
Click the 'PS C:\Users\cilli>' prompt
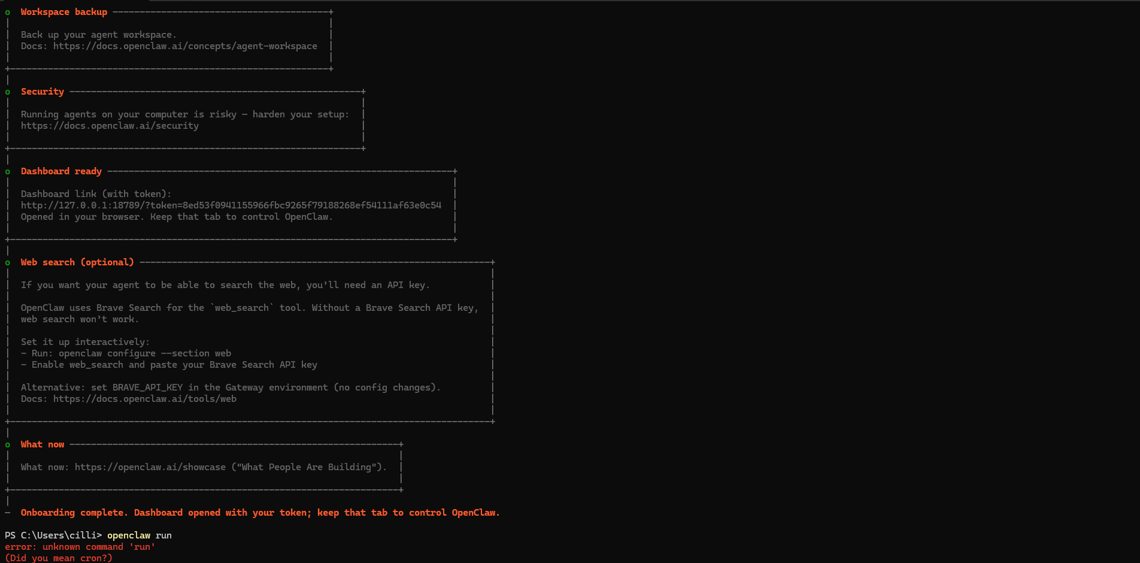point(53,535)
